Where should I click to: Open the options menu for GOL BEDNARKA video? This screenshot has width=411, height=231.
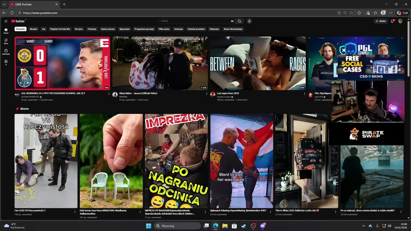coord(109,94)
